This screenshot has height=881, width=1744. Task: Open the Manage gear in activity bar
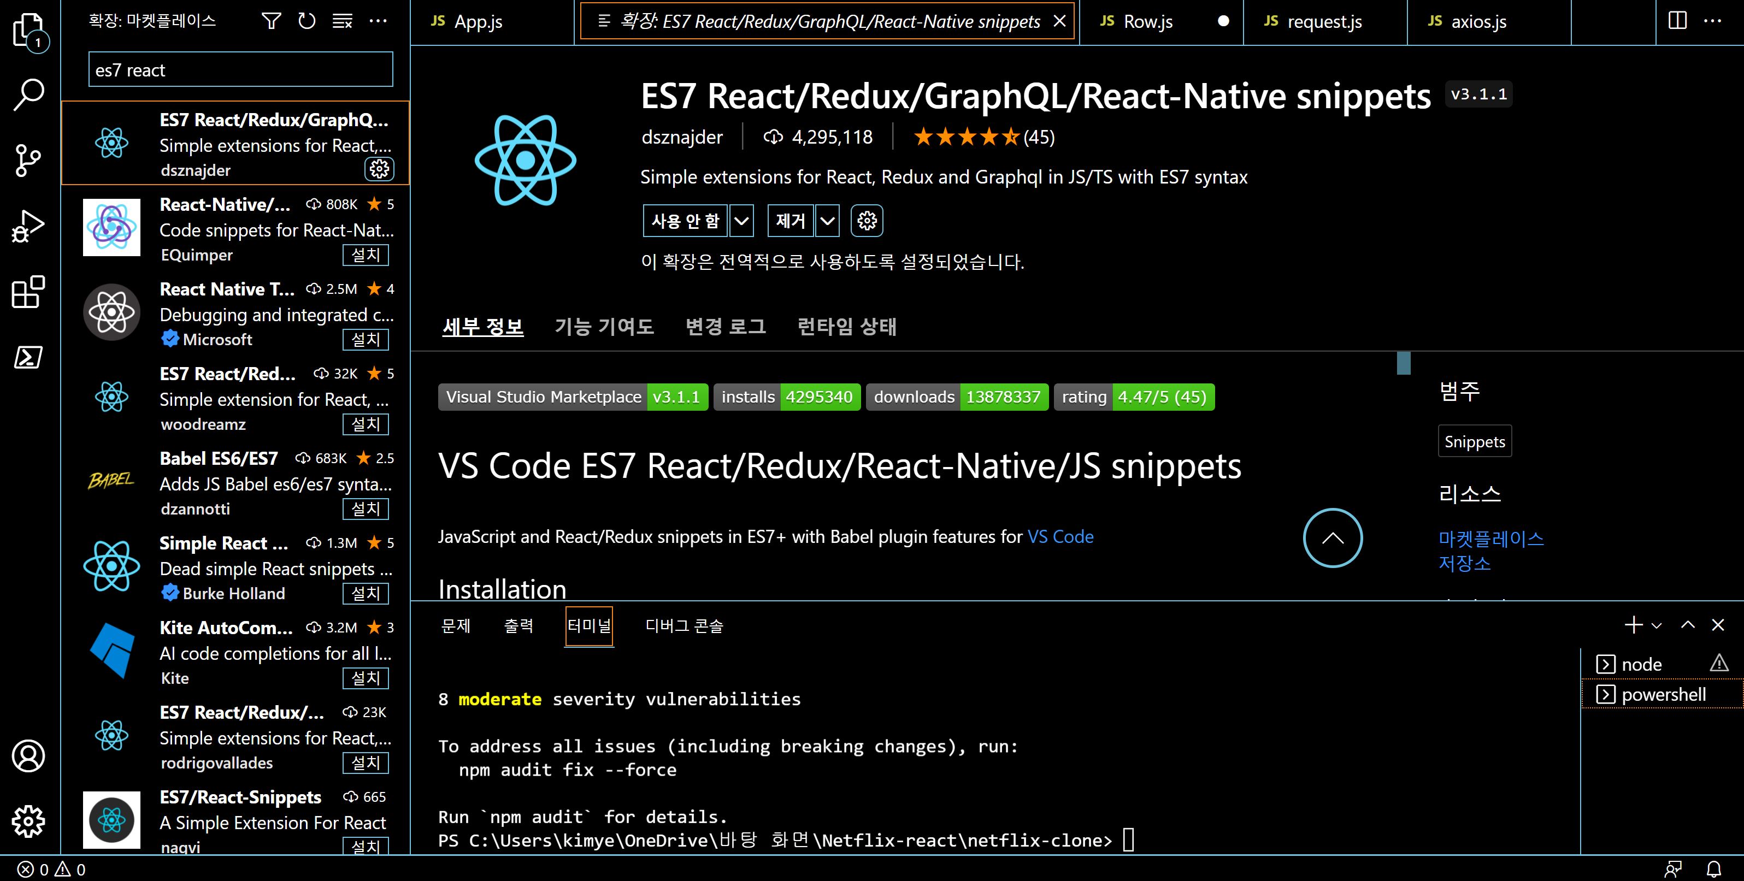(29, 821)
